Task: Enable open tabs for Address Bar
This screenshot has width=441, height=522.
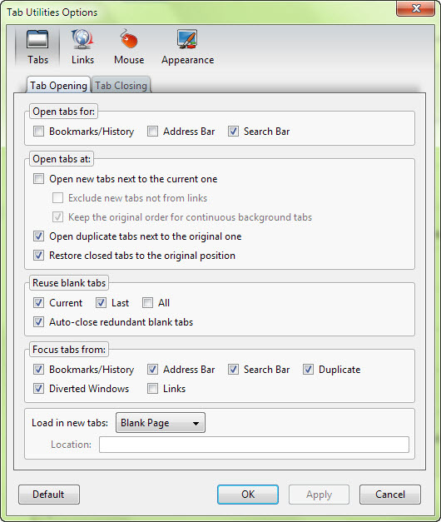Action: pos(152,132)
